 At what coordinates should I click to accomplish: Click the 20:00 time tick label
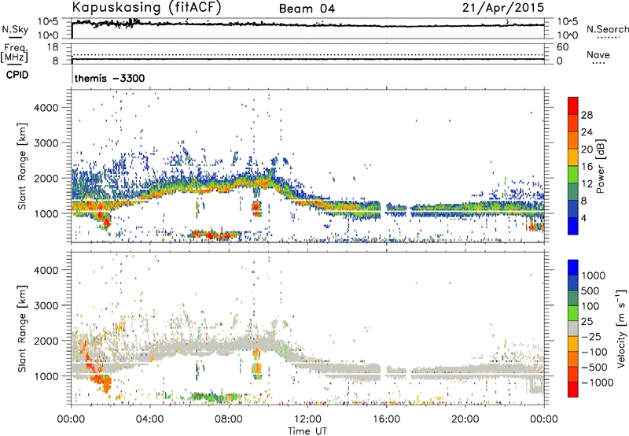(x=465, y=419)
